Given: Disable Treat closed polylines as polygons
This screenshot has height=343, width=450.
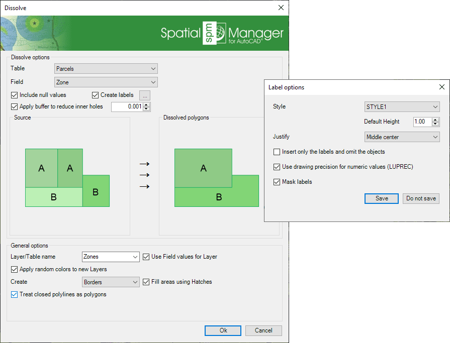Looking at the screenshot, I should [x=14, y=294].
